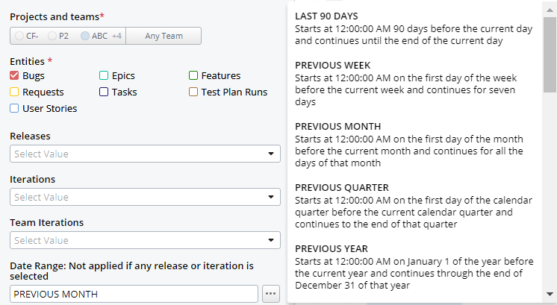The width and height of the screenshot is (557, 305).
Task: Open the date range ellipsis button
Action: pyautogui.click(x=271, y=294)
